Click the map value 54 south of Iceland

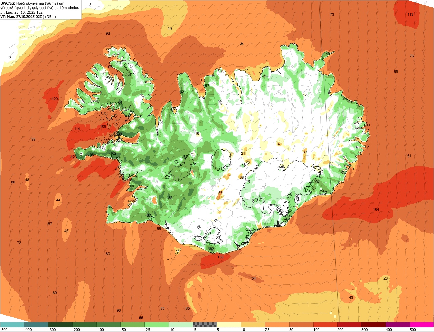pos(254,279)
